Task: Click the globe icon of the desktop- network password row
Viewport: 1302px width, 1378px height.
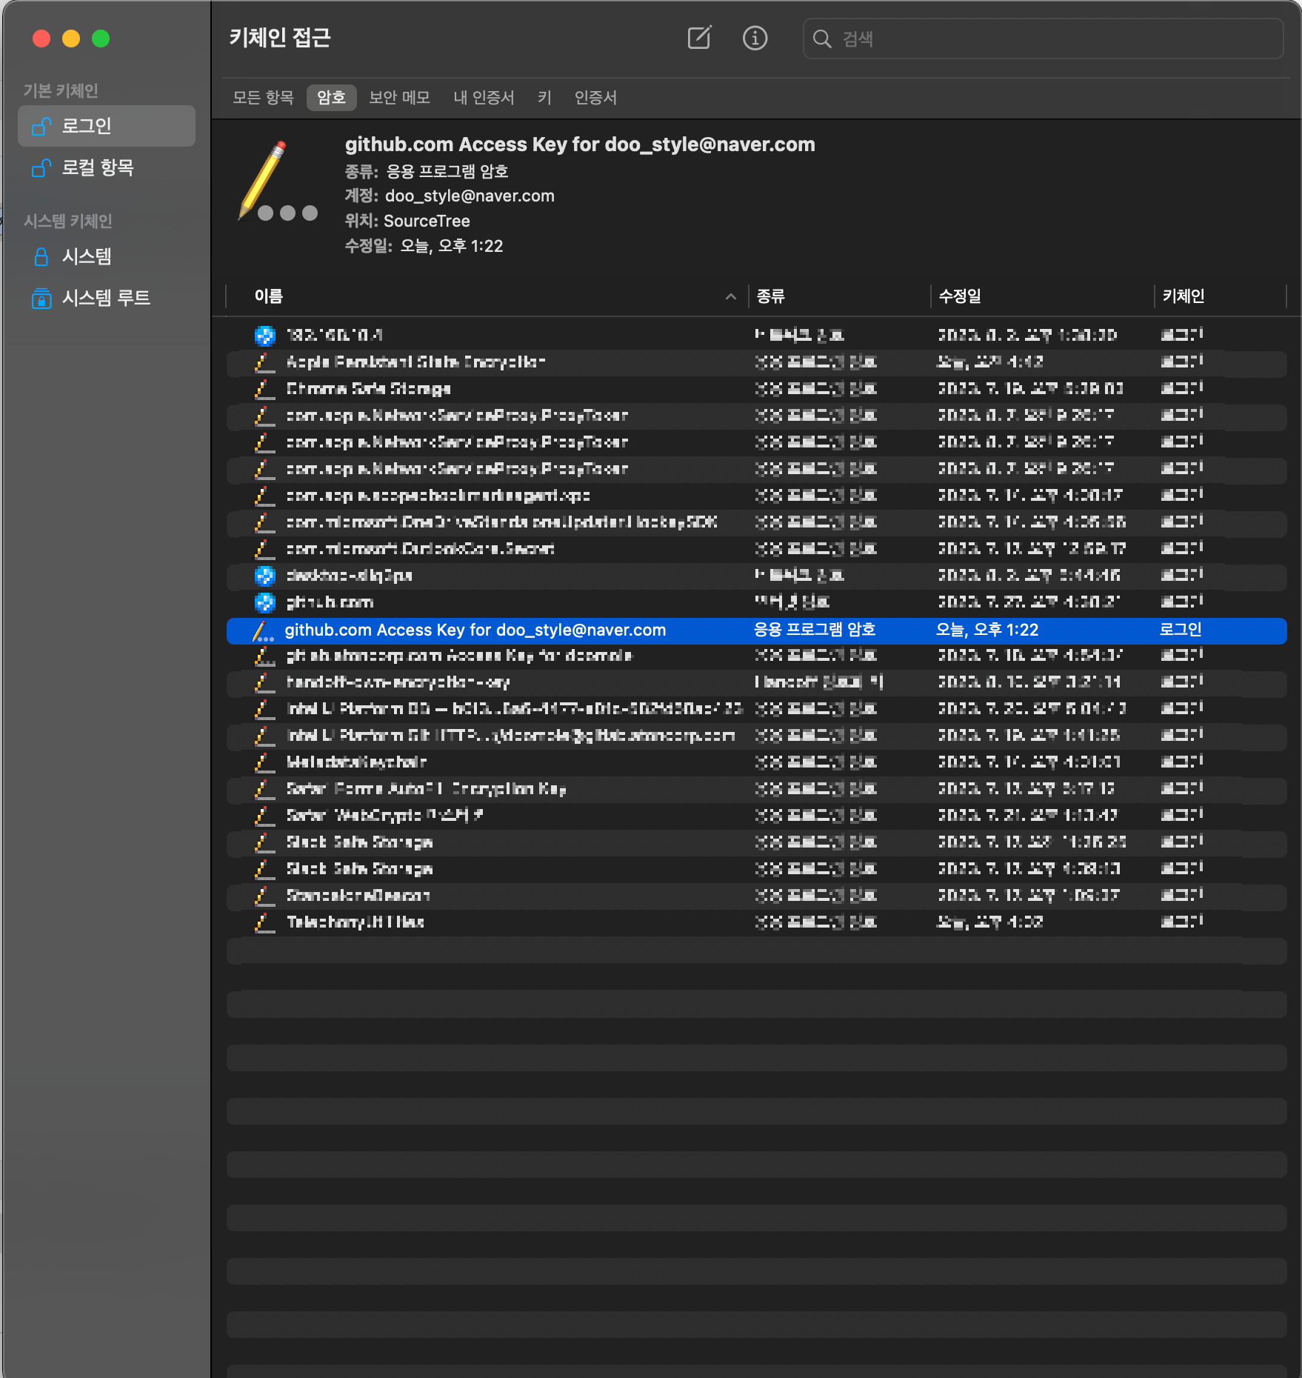Action: [264, 576]
